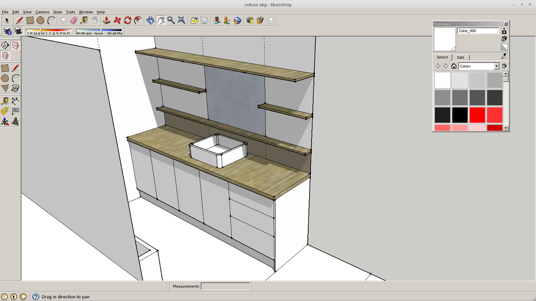Pick the Paint Bucket tool
Image resolution: width=536 pixels, height=301 pixels.
click(94, 20)
